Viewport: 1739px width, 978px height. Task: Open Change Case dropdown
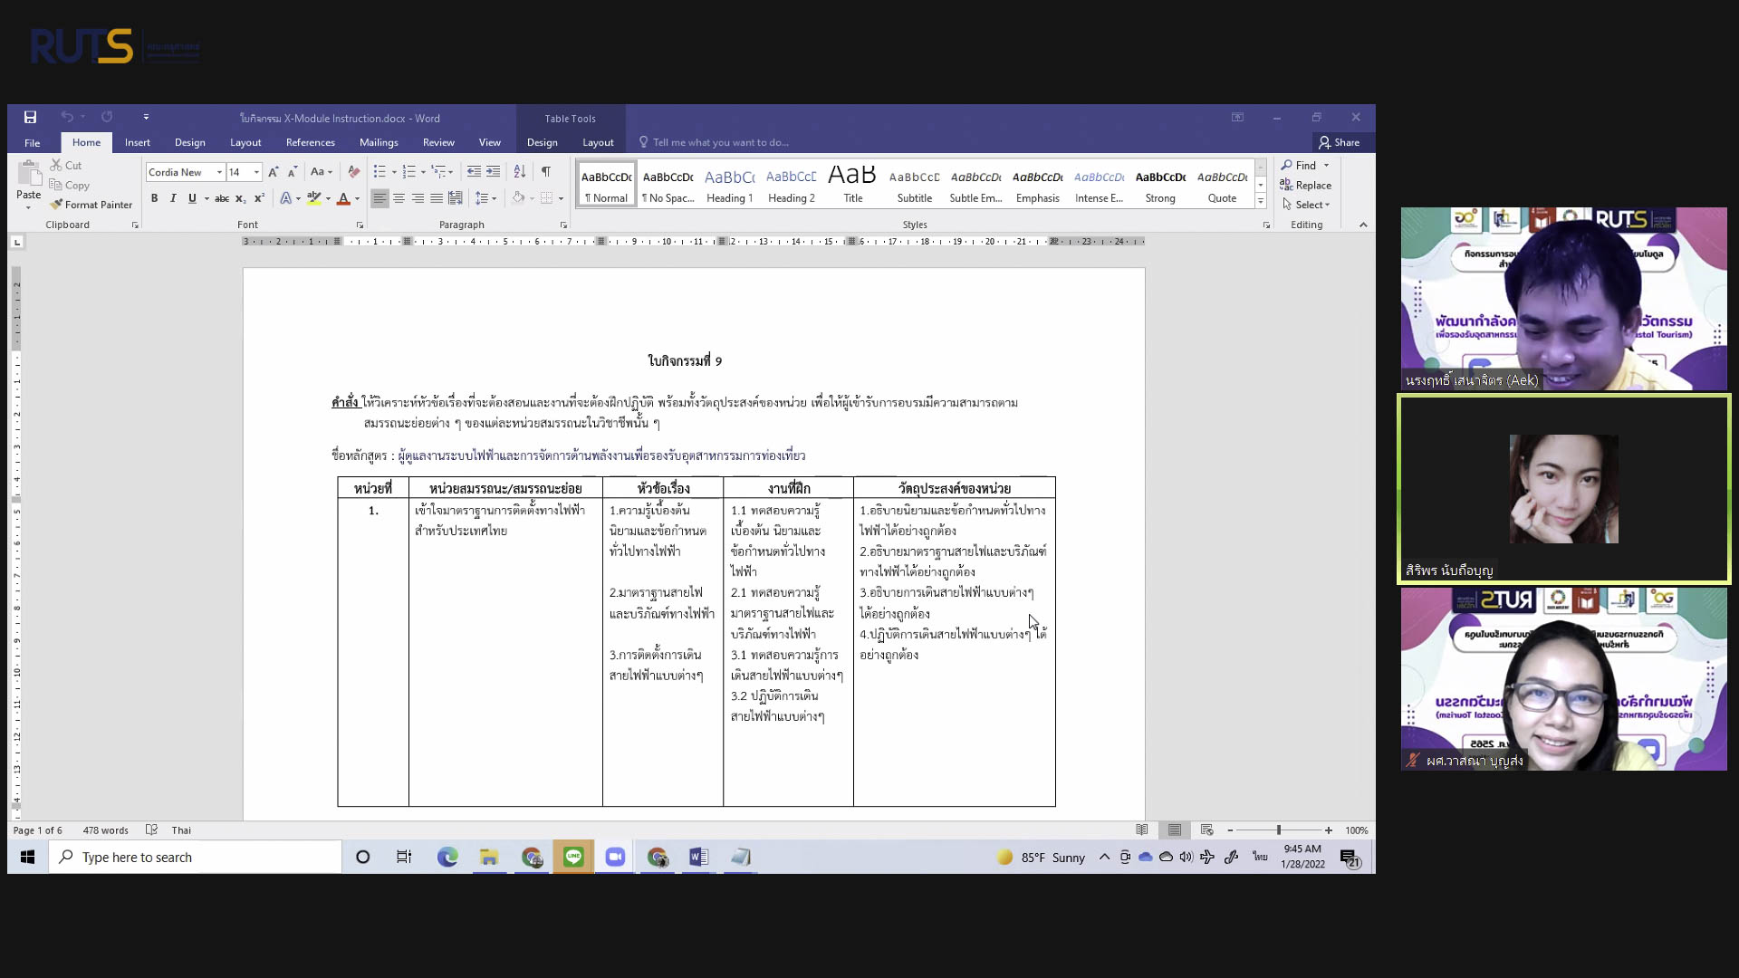322,171
